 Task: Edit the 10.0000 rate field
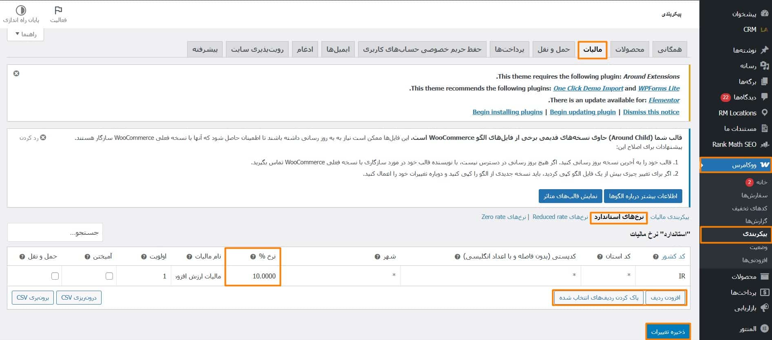click(x=253, y=276)
